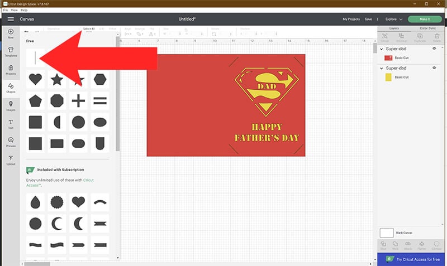The image size is (447, 266).
Task: Click the Attach tool icon
Action: pyautogui.click(x=408, y=245)
